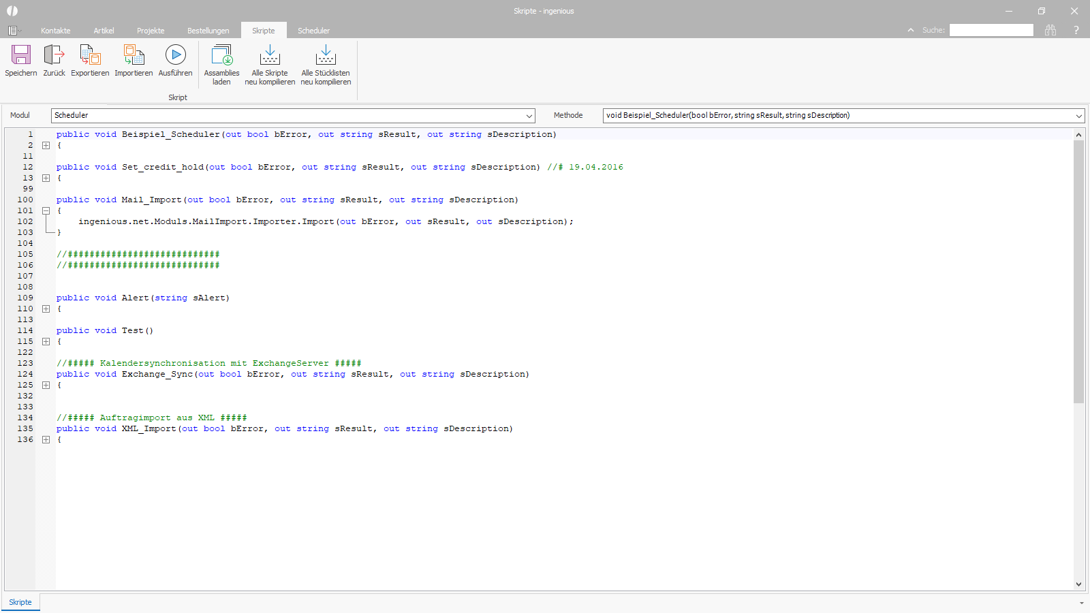Switch to the Bestellungen tab

[208, 31]
